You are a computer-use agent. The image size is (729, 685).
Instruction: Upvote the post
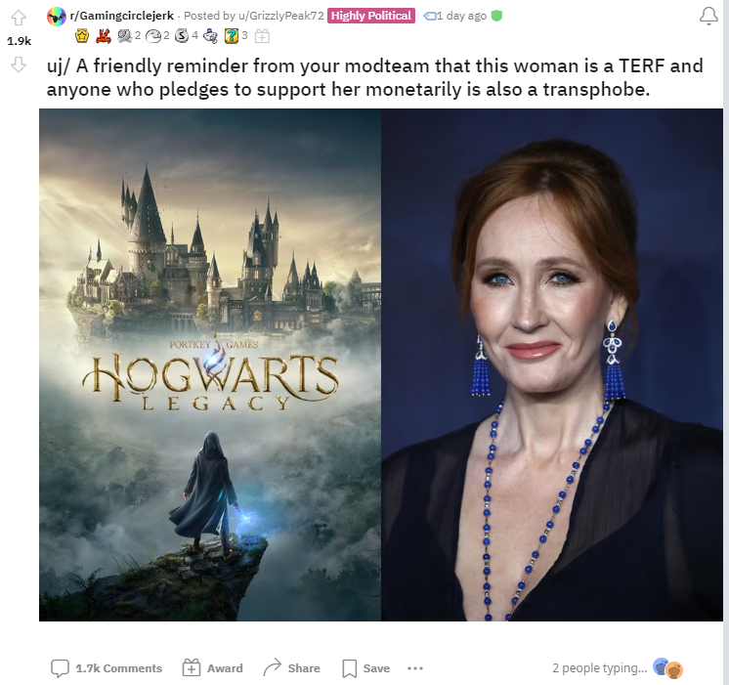coord(19,18)
